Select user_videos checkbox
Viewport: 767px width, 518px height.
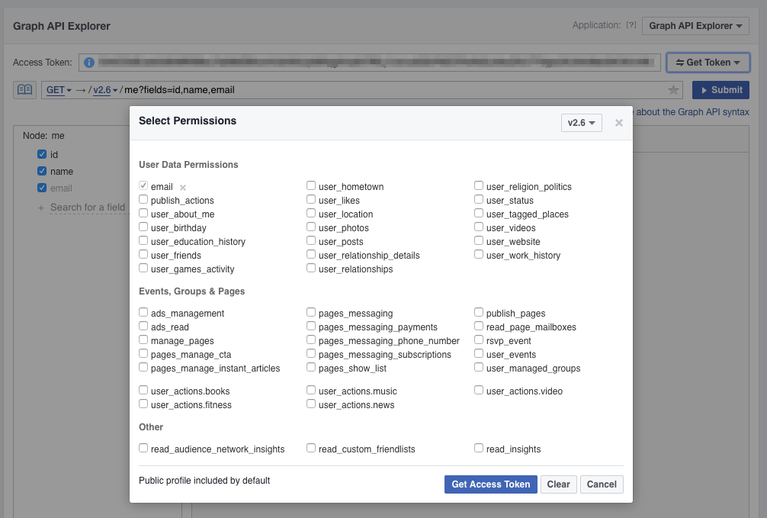(x=479, y=227)
